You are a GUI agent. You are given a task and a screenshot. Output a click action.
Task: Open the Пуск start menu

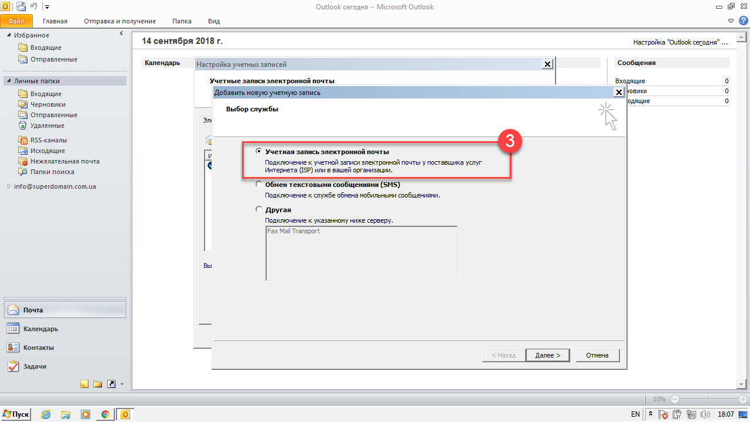pyautogui.click(x=16, y=414)
